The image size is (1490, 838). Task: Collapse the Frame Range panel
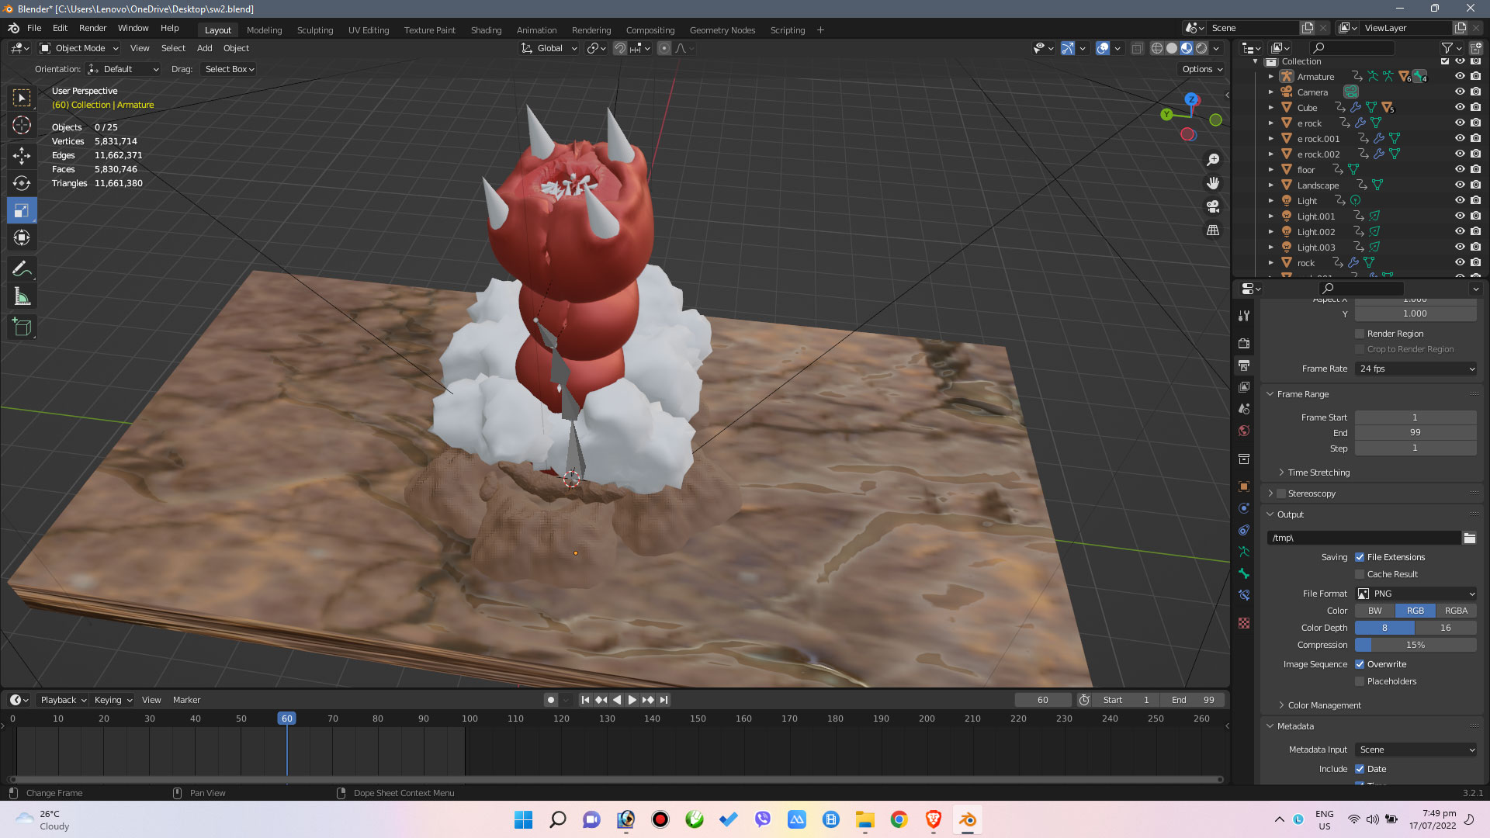(x=1302, y=394)
